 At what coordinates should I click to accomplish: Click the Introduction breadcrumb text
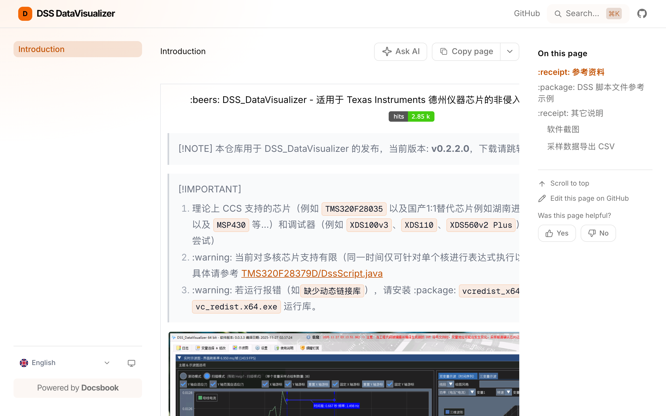183,51
